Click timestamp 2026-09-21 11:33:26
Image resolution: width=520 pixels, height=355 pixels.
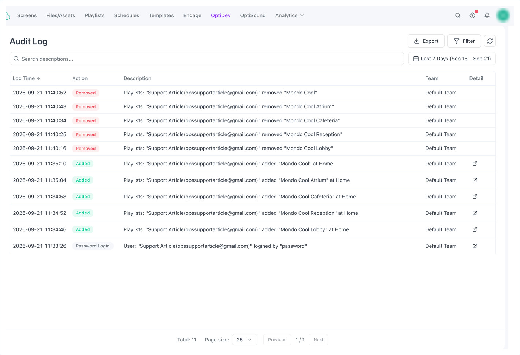click(x=40, y=246)
